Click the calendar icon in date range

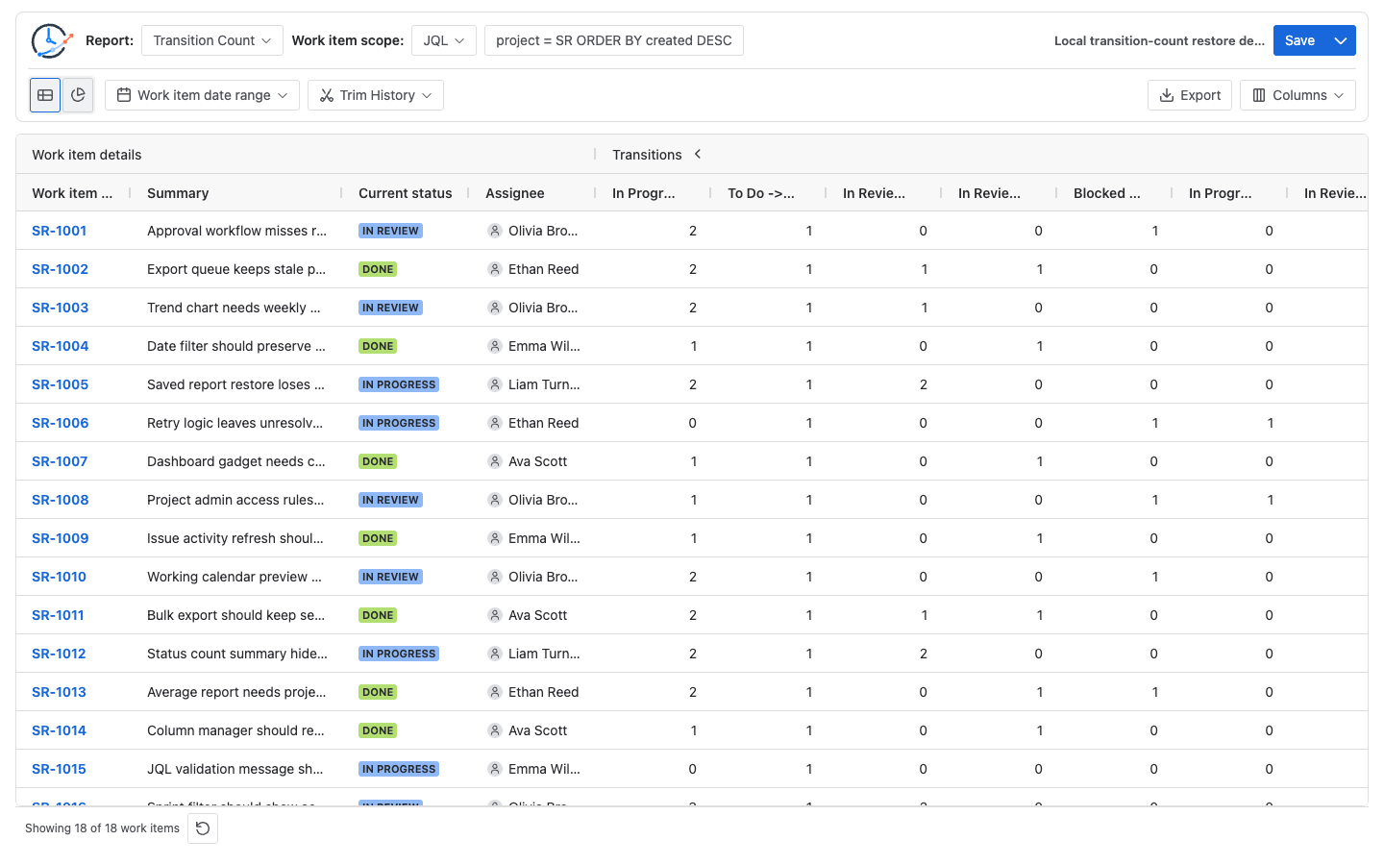tap(124, 95)
